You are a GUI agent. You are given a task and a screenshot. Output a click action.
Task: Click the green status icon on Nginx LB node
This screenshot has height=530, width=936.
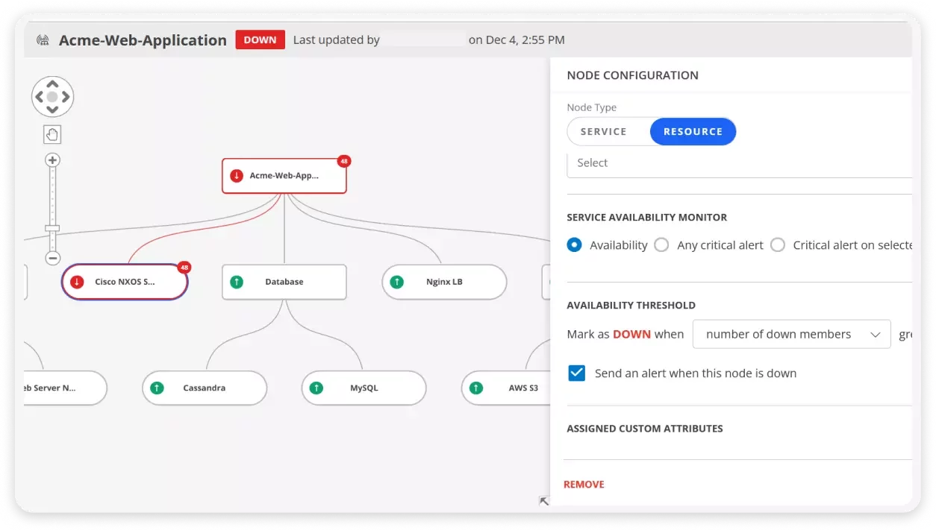pos(397,283)
